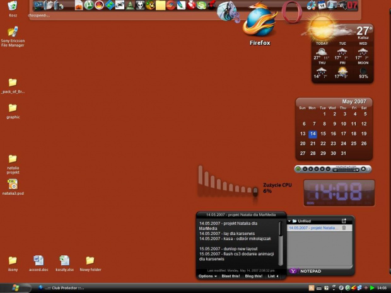
Task: Launch Skype from the dock
Action: coord(201,5)
